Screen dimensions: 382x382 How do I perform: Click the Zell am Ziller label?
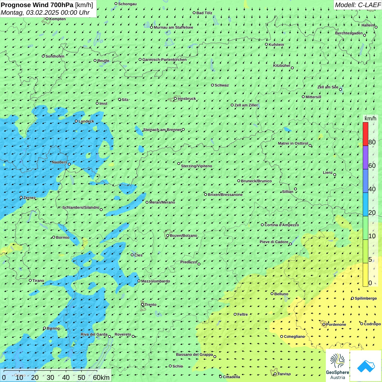tap(246, 105)
